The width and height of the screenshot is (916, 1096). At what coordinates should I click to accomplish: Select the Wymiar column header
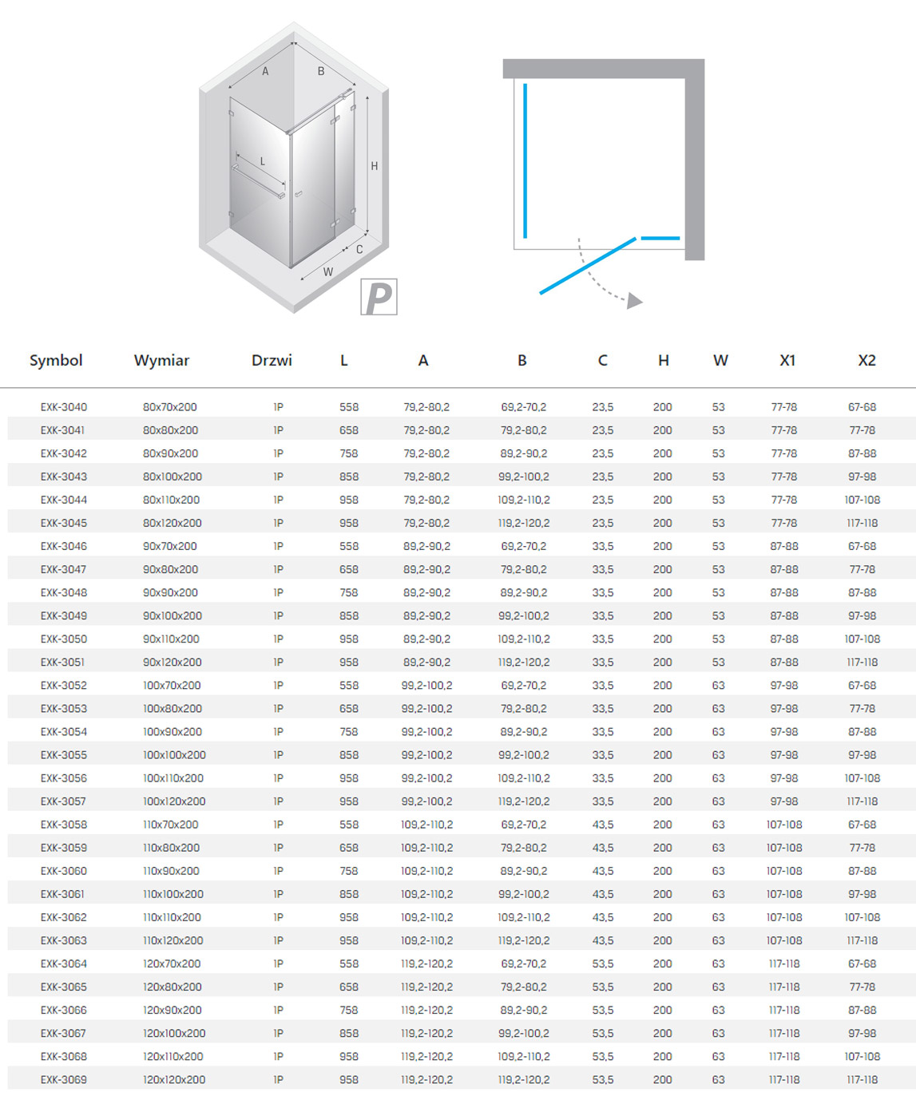(x=161, y=360)
